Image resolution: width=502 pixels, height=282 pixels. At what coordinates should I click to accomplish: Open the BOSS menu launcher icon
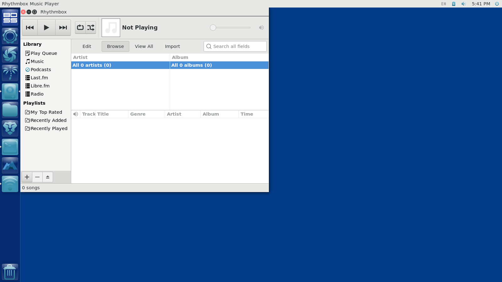(10, 18)
